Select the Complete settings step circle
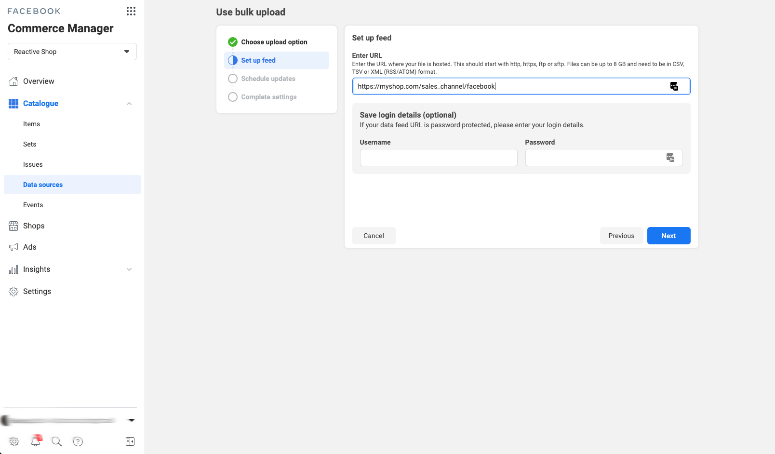775x454 pixels. coord(233,97)
